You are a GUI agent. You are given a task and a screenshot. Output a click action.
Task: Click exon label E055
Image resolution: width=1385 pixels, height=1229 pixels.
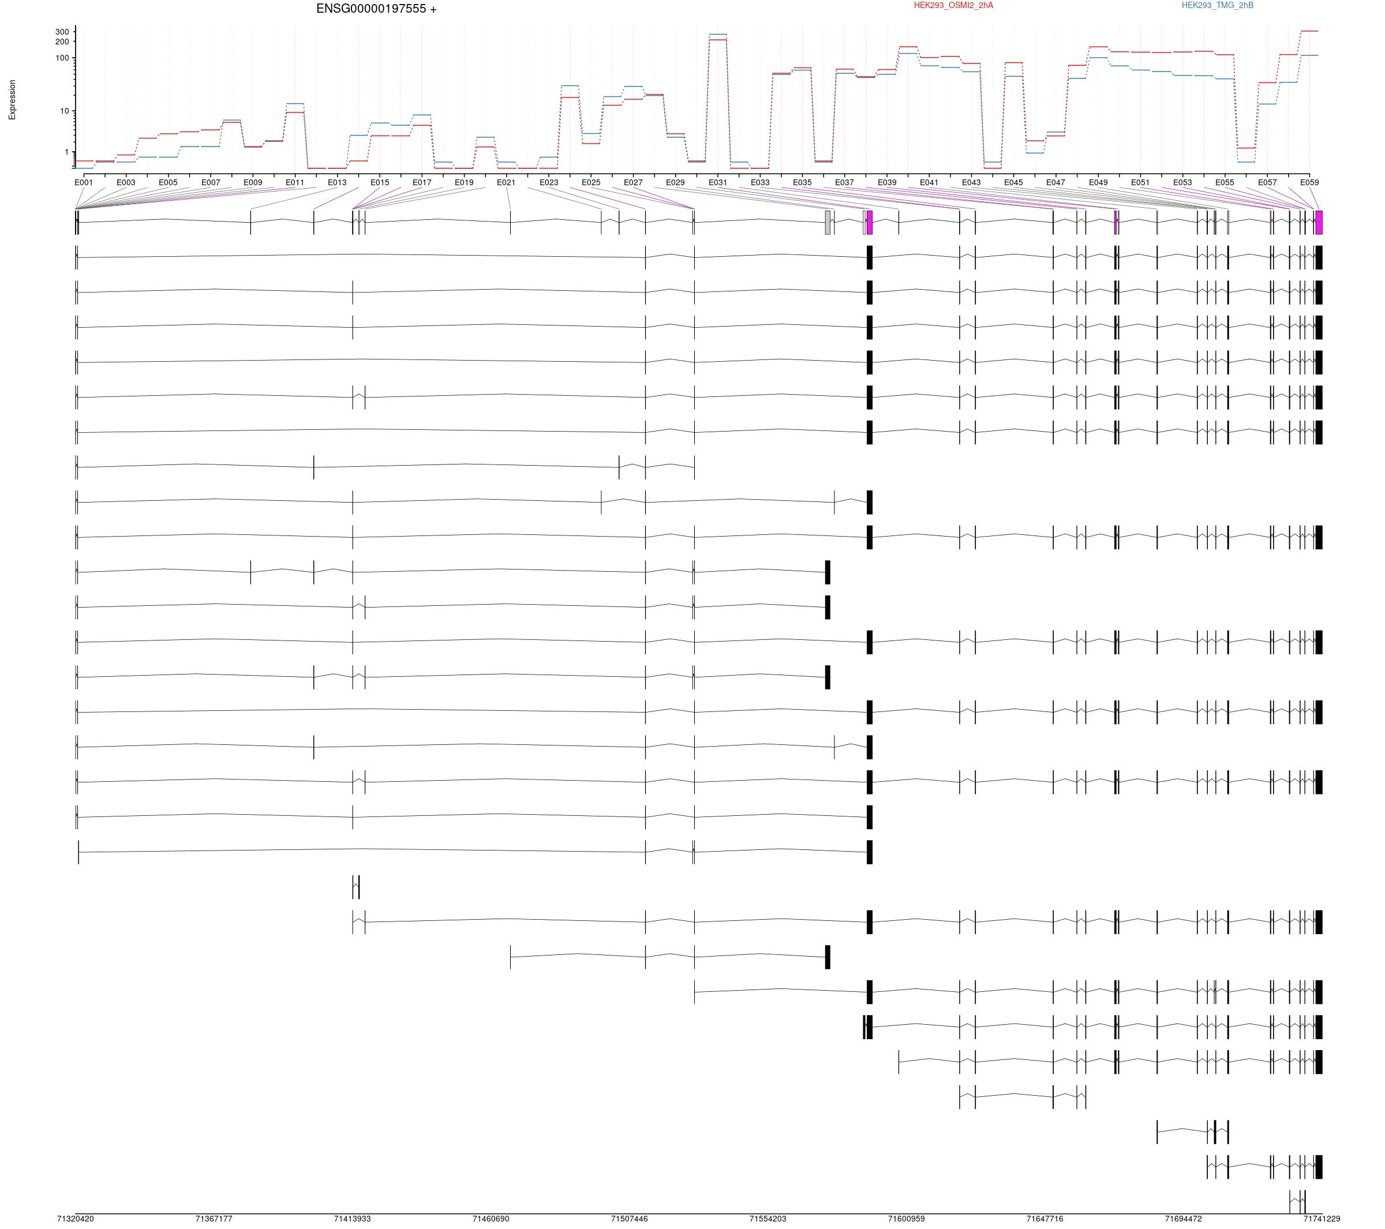pyautogui.click(x=1225, y=182)
